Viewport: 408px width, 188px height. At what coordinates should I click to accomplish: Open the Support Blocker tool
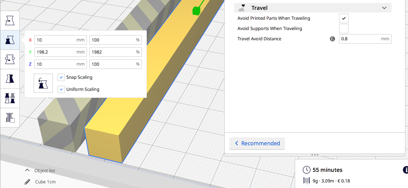10,118
